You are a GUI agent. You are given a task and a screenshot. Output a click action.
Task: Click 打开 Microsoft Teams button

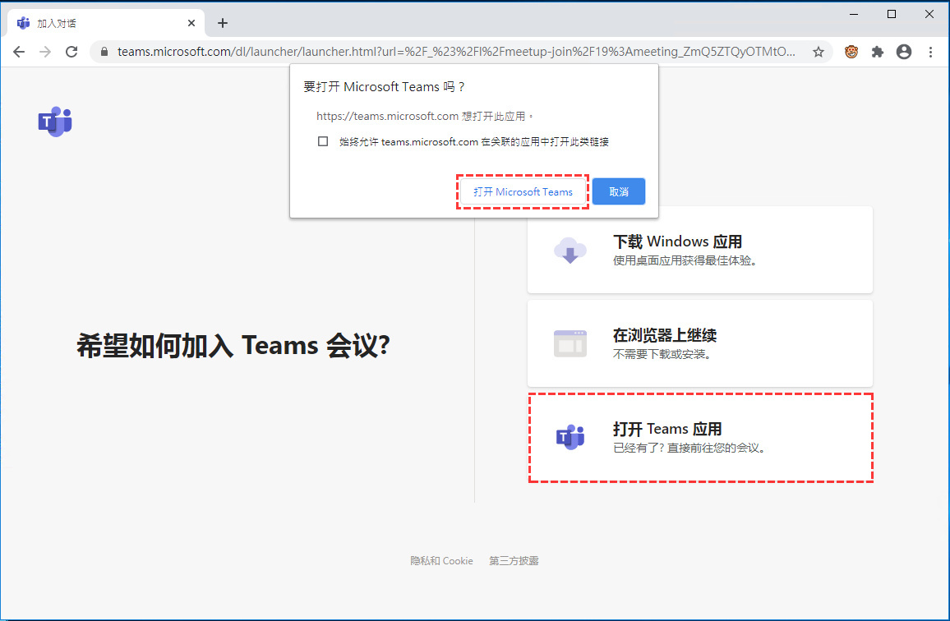point(523,191)
